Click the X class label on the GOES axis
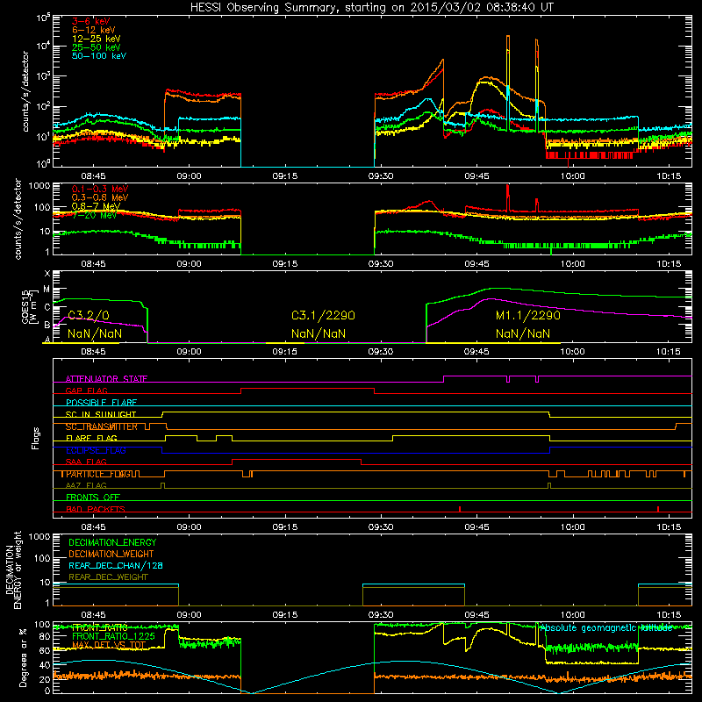 [x=47, y=274]
